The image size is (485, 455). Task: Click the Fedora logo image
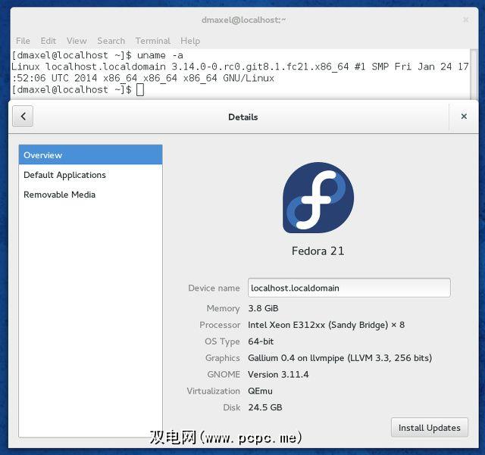(318, 198)
